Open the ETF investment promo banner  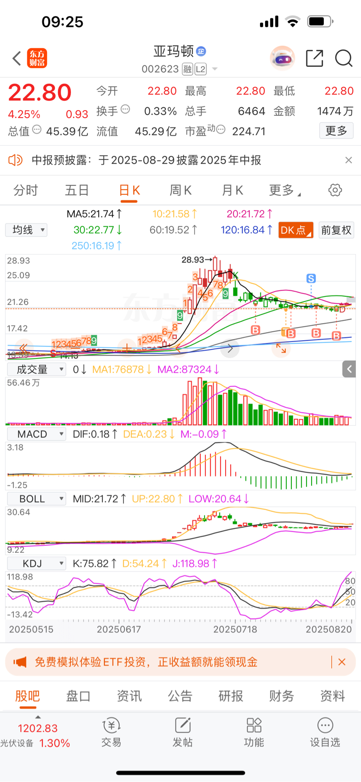(x=180, y=662)
